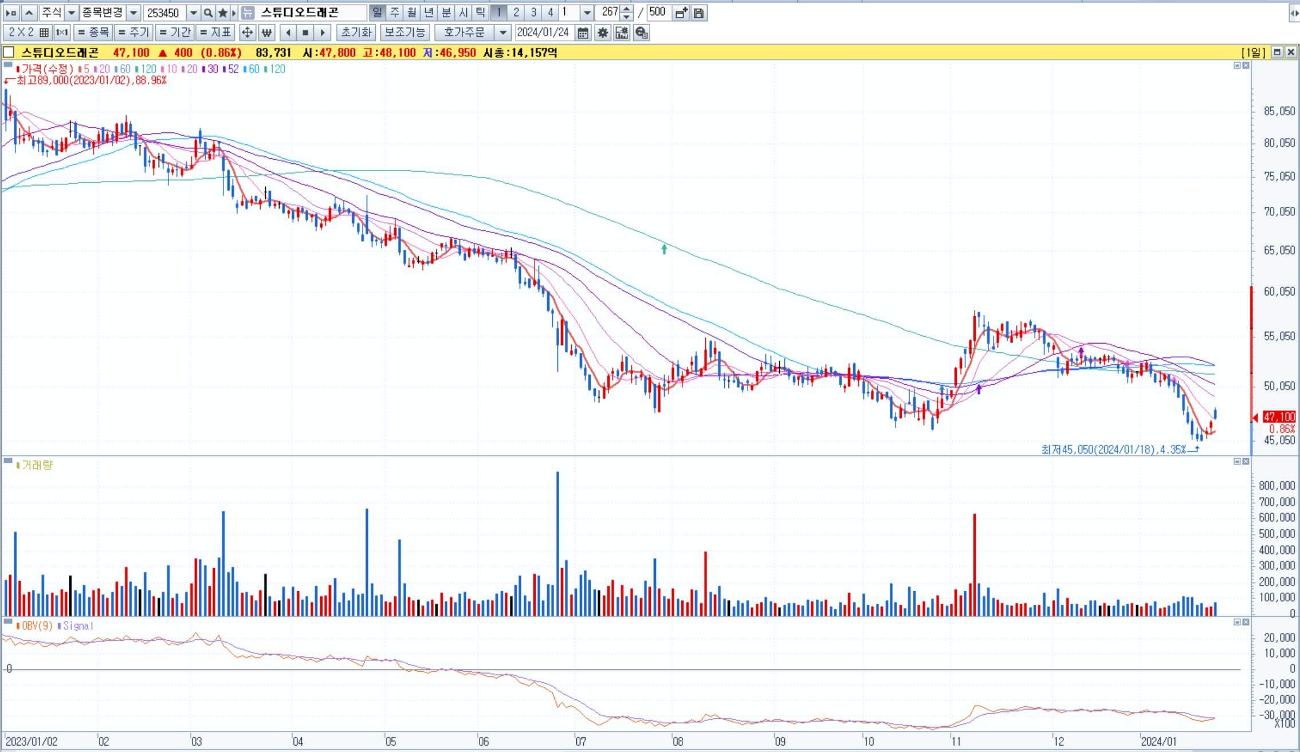This screenshot has height=752, width=1300.
Task: Select the 분 minute period tab
Action: pos(446,12)
